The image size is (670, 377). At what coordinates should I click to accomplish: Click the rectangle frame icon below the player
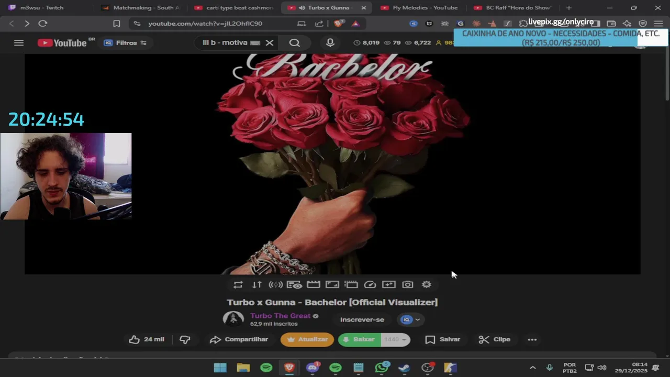pyautogui.click(x=332, y=284)
